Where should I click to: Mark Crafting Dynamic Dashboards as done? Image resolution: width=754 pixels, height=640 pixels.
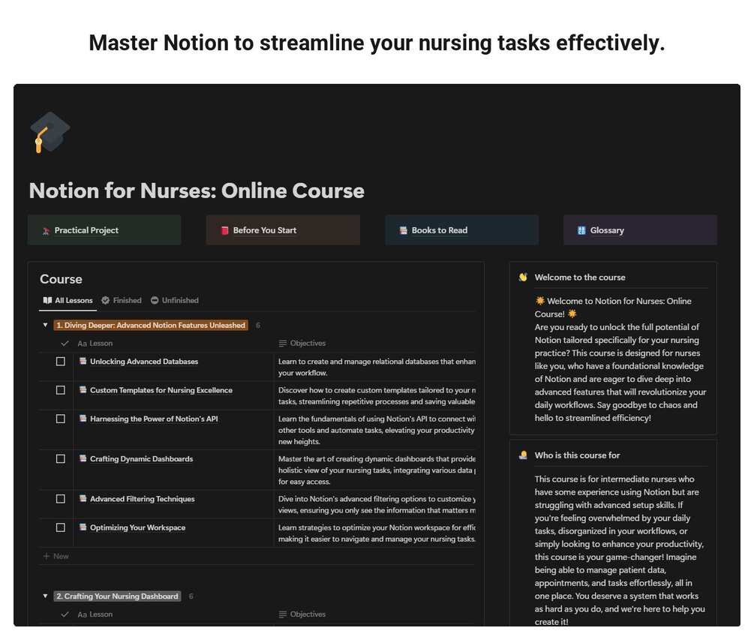pos(61,459)
